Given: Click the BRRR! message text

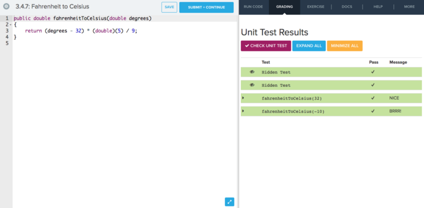Looking at the screenshot, I should click(x=395, y=111).
